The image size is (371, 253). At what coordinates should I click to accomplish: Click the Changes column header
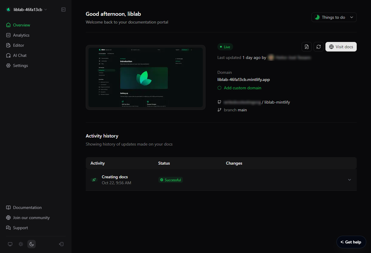[x=234, y=163]
